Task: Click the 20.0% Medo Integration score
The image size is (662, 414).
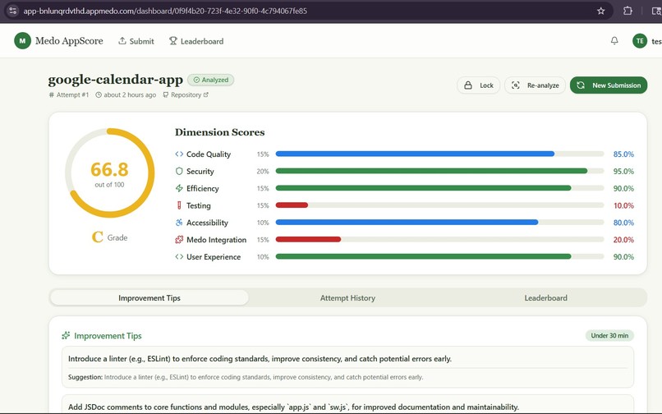Action: pyautogui.click(x=623, y=240)
